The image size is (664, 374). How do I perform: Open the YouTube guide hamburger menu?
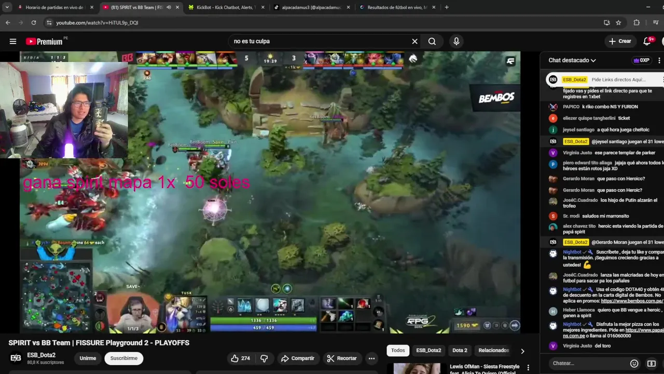tap(13, 42)
